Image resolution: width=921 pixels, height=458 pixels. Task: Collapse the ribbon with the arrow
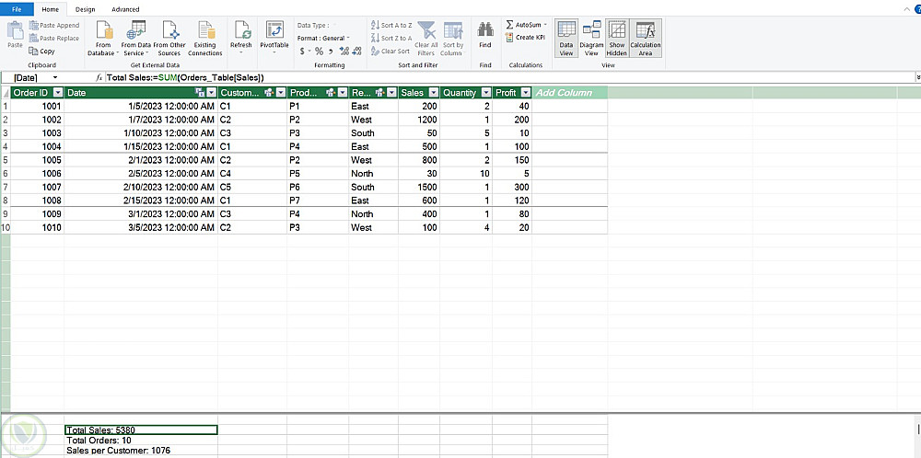coord(907,9)
